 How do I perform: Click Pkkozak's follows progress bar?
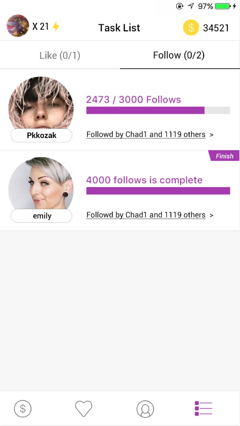[x=158, y=110]
